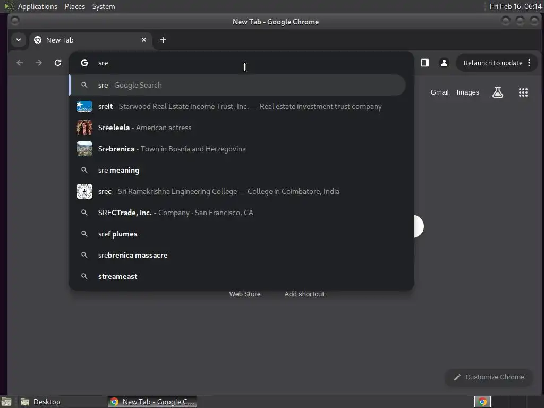Viewport: 544px width, 408px height.
Task: Click Customize Chrome button
Action: tap(489, 377)
